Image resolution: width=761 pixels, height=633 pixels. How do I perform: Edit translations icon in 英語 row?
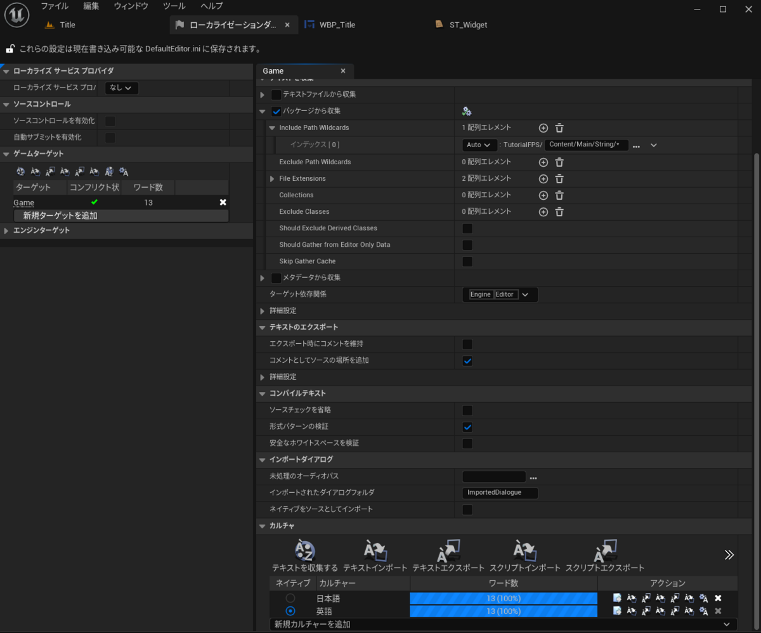point(617,611)
